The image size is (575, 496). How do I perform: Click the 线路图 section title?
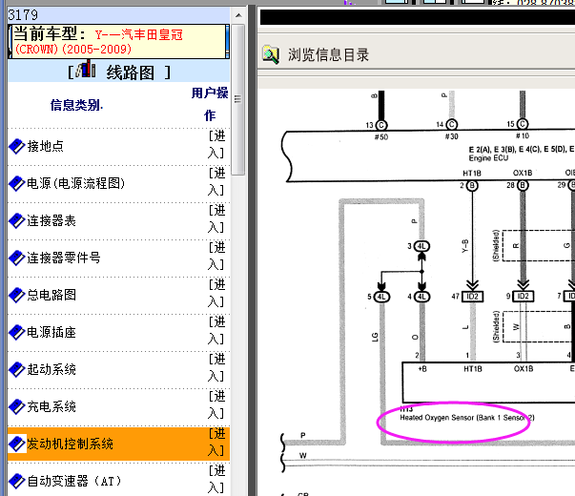131,72
